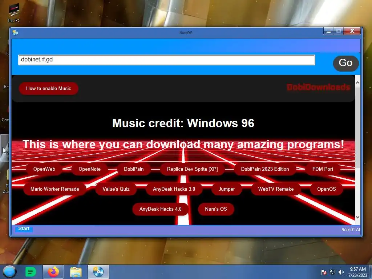
Task: Click the Music credit: Windows 96 heading
Action: click(x=183, y=123)
